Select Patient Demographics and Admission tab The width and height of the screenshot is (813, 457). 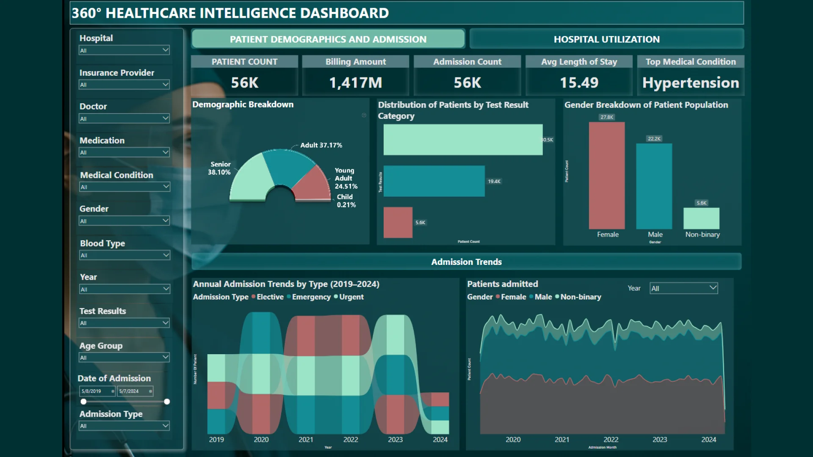click(328, 39)
